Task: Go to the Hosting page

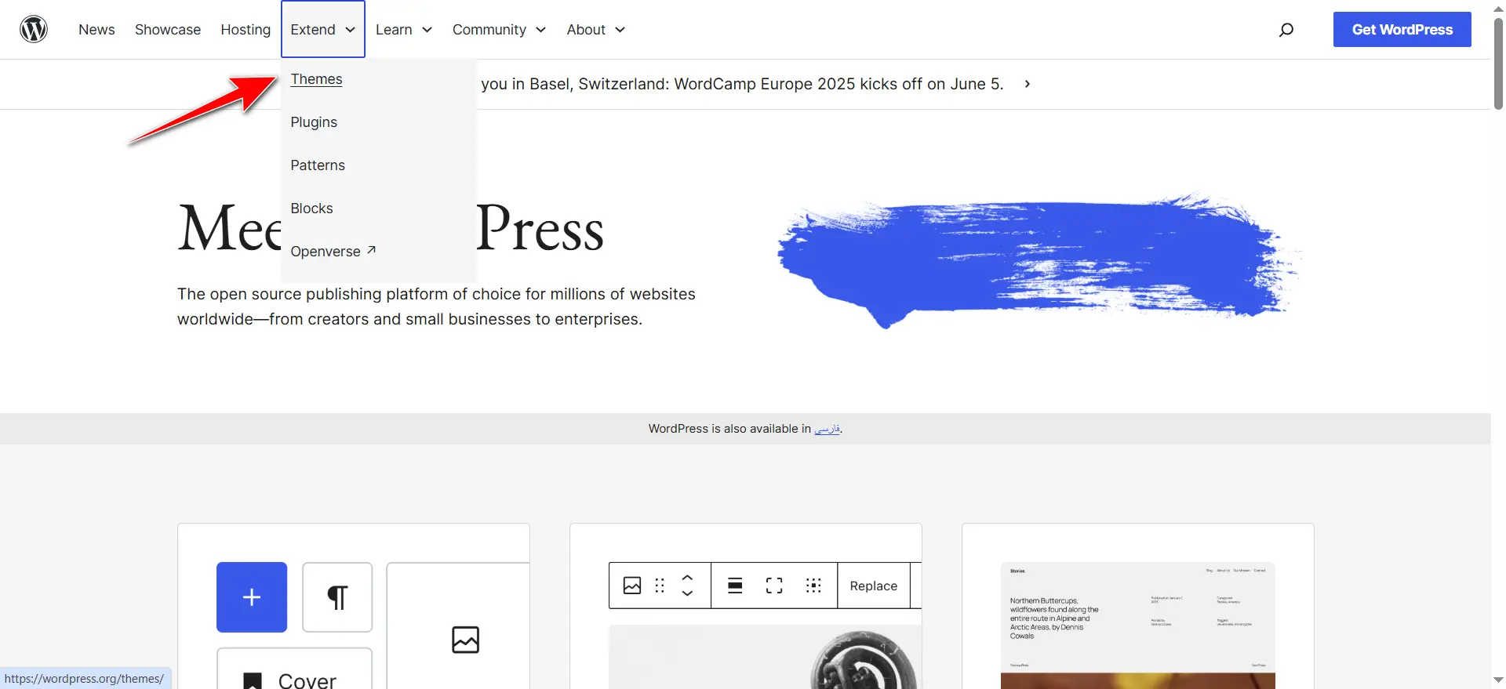Action: click(x=246, y=30)
